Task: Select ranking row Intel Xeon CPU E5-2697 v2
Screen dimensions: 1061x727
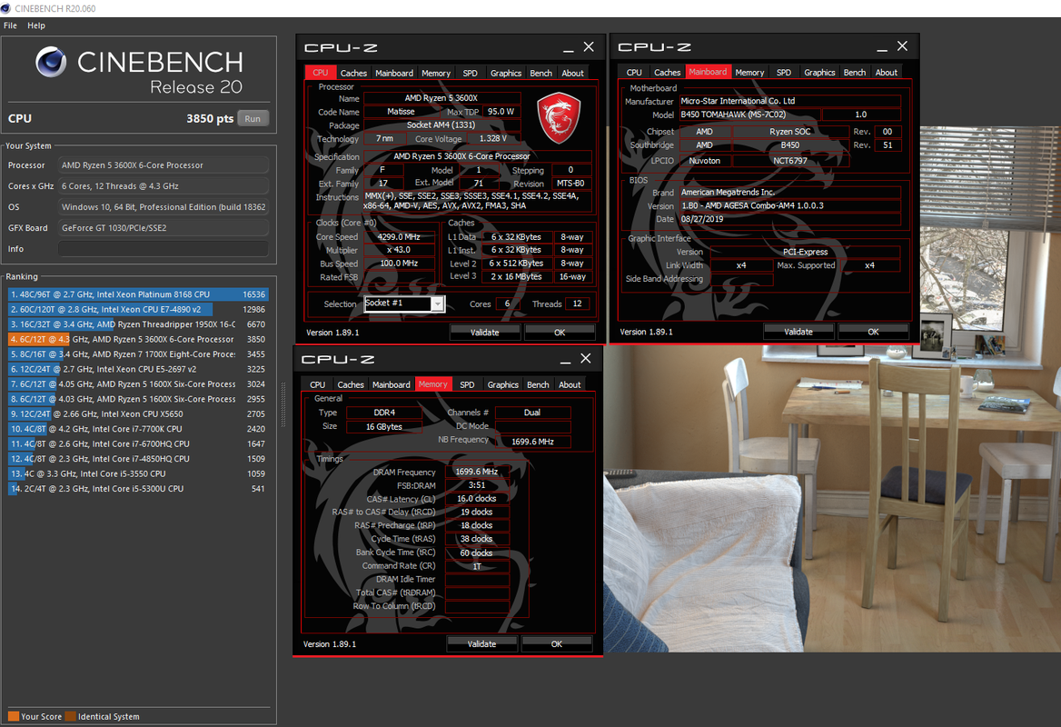Action: click(x=138, y=369)
